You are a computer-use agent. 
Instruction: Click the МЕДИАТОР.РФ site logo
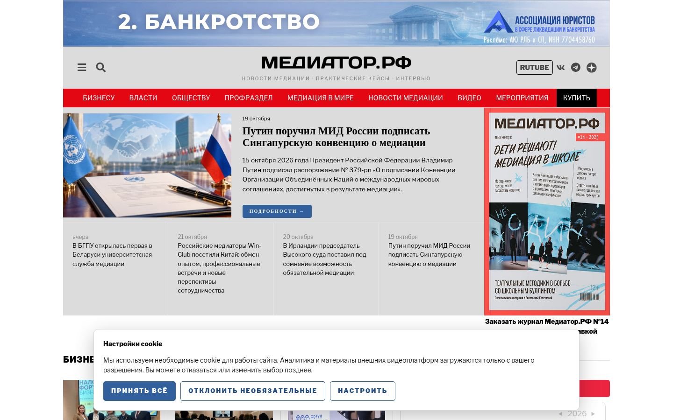click(x=336, y=63)
